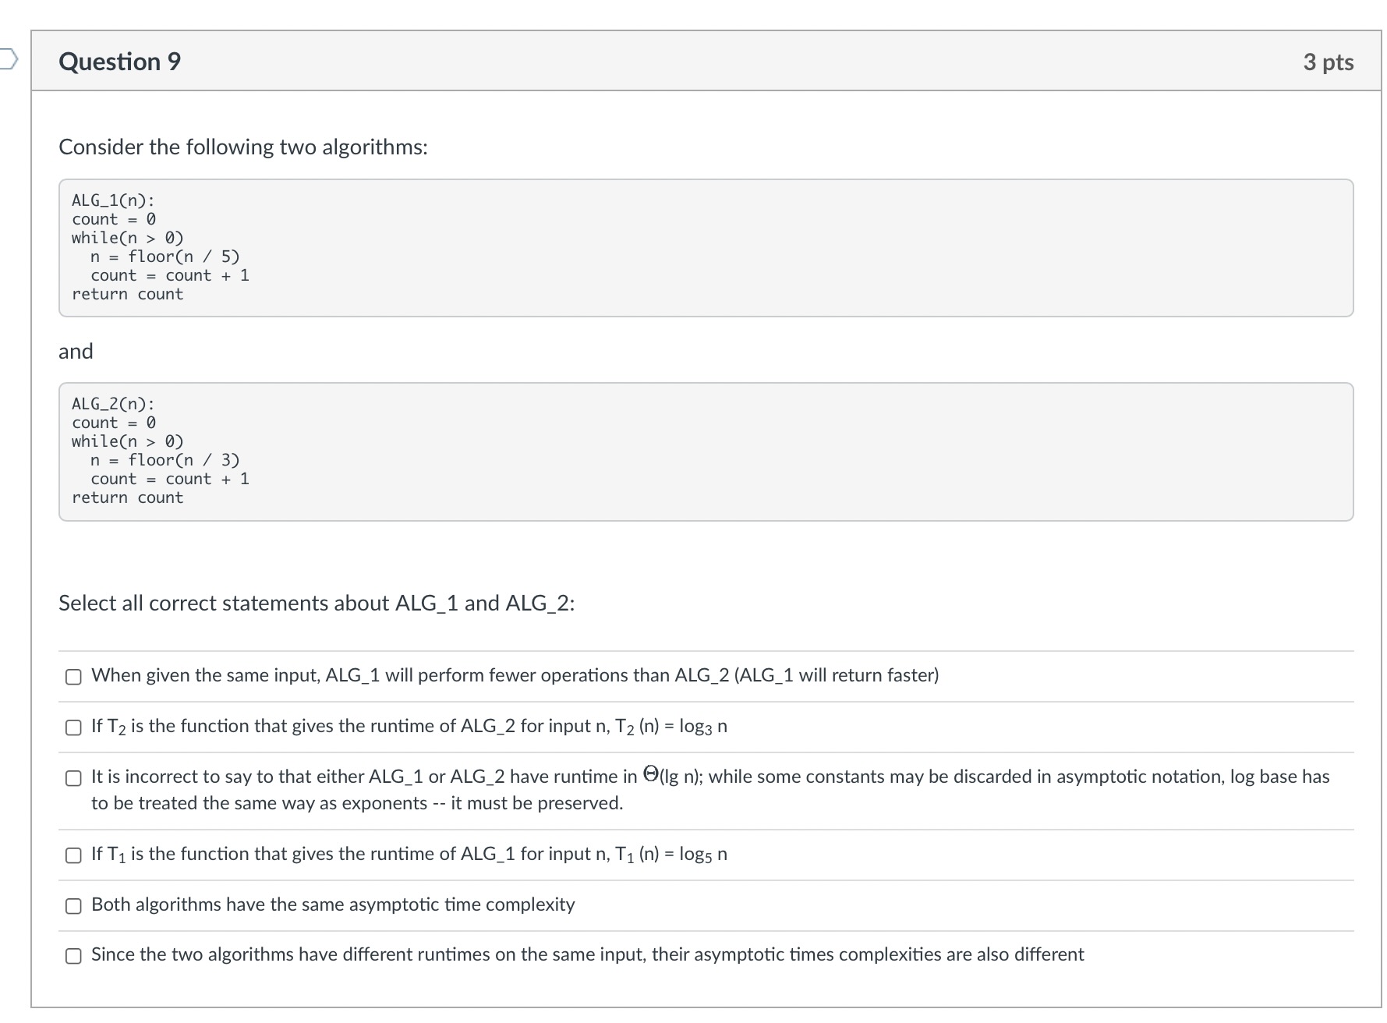The width and height of the screenshot is (1387, 1023).
Task: Check 'Both algorithms have the same asymptotic' box
Action: [73, 906]
